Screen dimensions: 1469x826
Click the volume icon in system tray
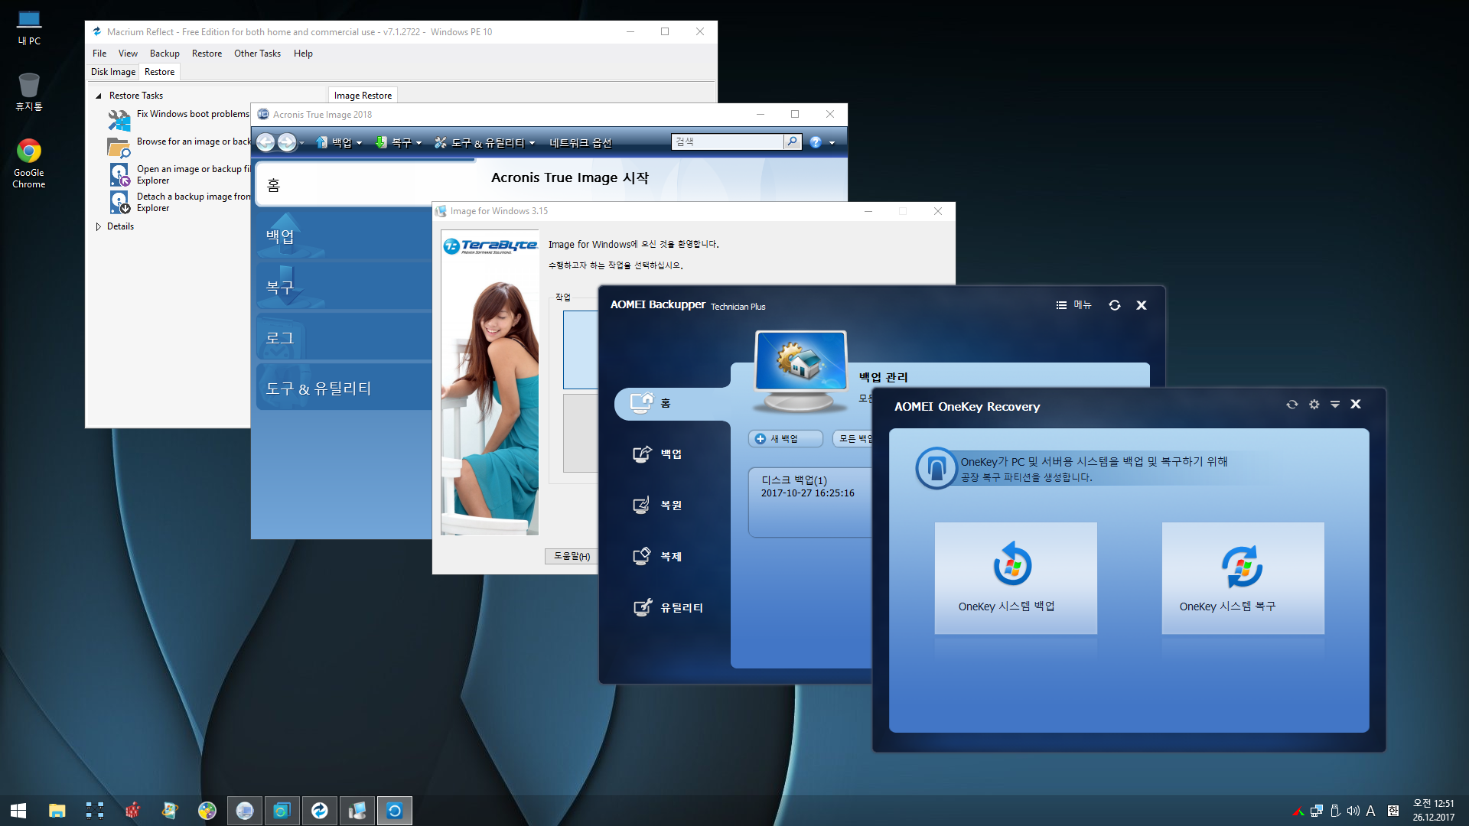[1353, 811]
